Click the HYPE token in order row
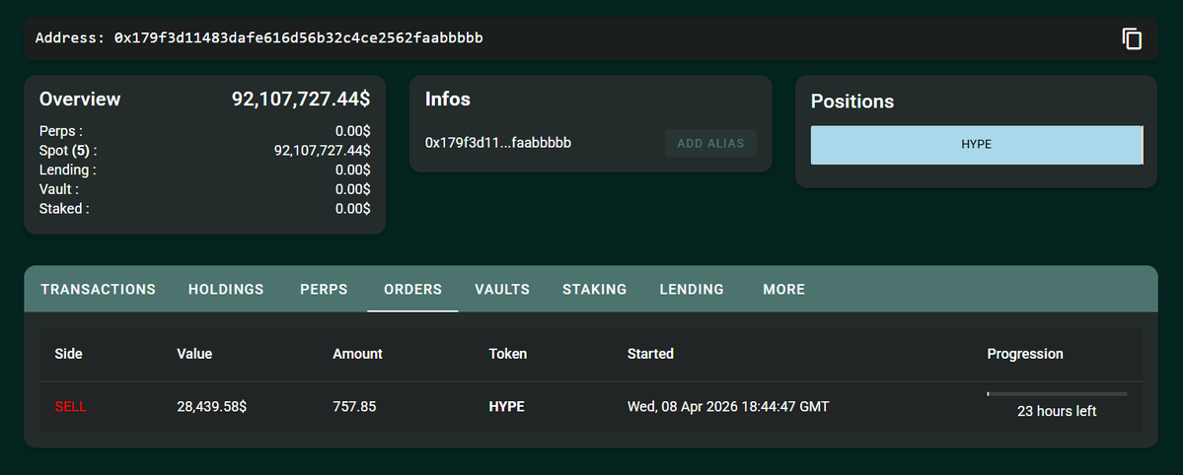Viewport: 1183px width, 475px height. coord(507,406)
